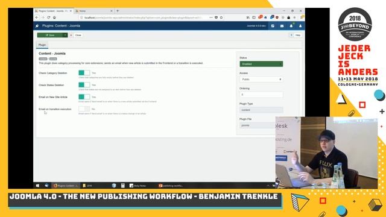Image resolution: width=386 pixels, height=217 pixels.
Task: Open the Access Public dropdown
Action: coord(261,79)
